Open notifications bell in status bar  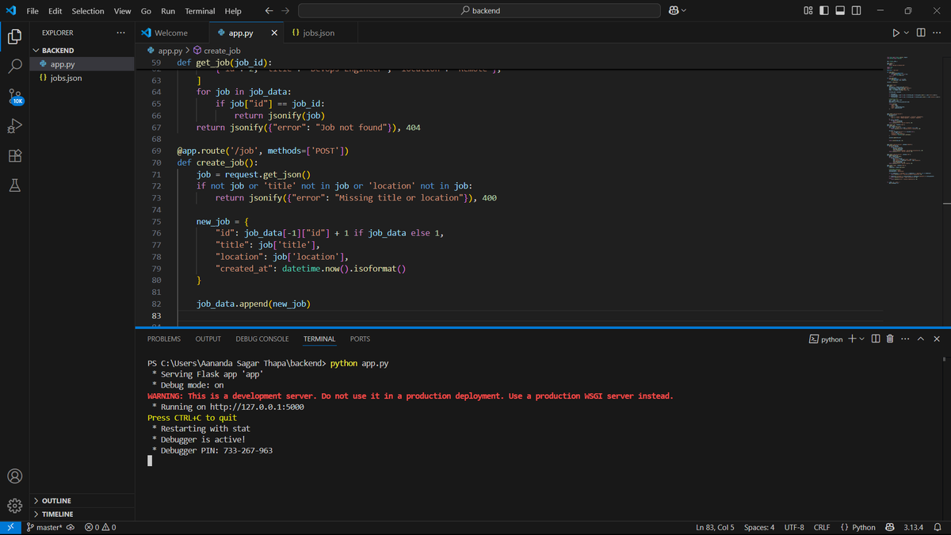click(938, 527)
